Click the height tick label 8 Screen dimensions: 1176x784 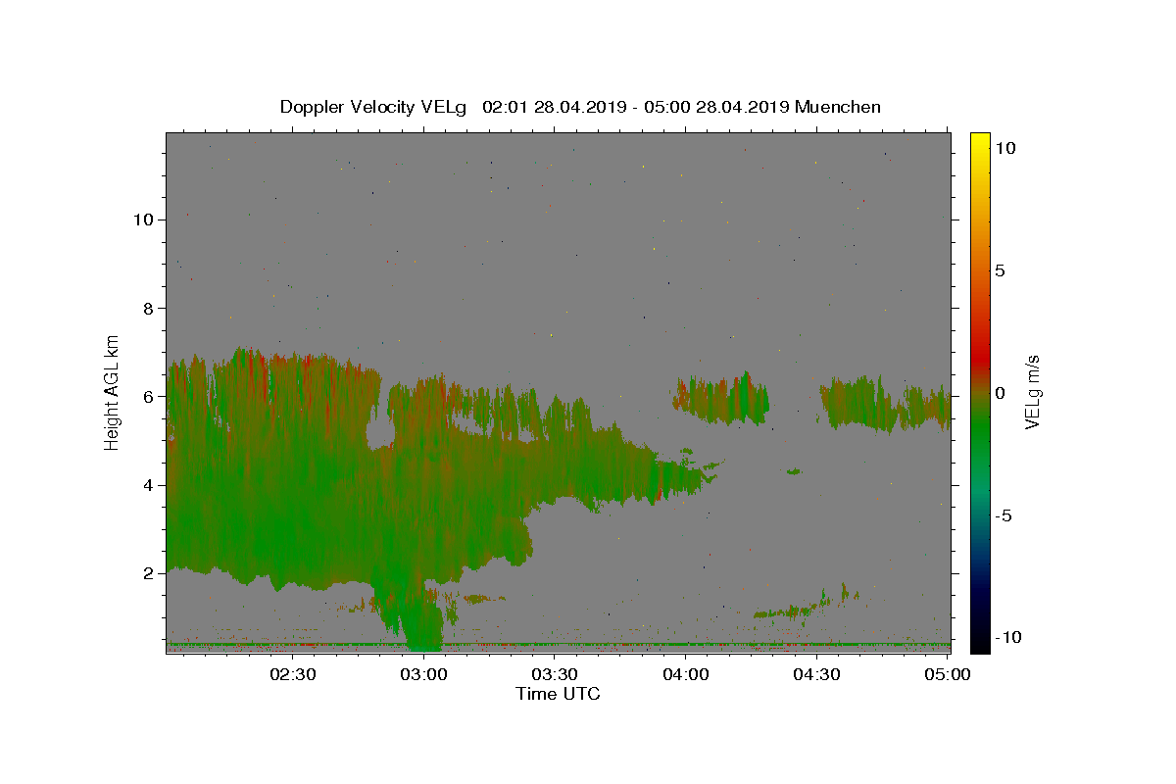(x=148, y=308)
